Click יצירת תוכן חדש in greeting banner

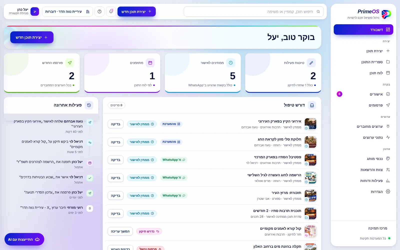(x=32, y=37)
